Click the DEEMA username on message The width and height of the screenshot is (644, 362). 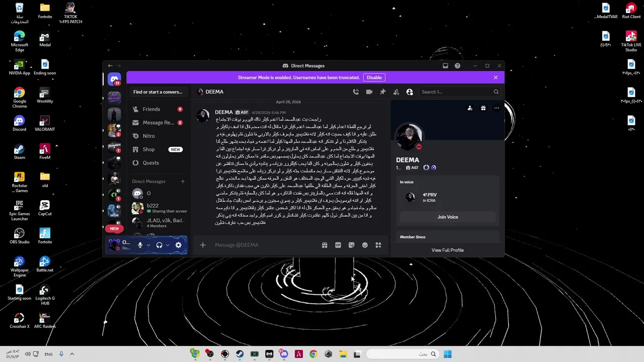point(224,113)
